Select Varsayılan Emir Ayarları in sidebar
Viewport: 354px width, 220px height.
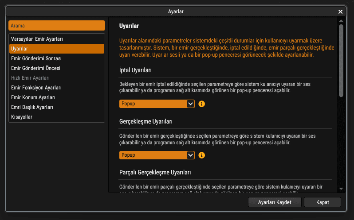click(57, 39)
